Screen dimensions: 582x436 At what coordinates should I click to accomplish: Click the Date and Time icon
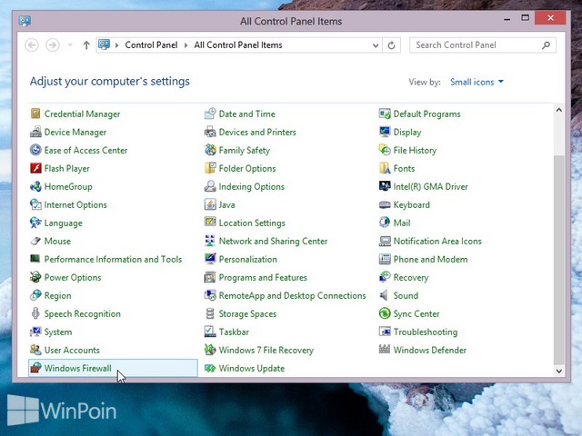[210, 114]
